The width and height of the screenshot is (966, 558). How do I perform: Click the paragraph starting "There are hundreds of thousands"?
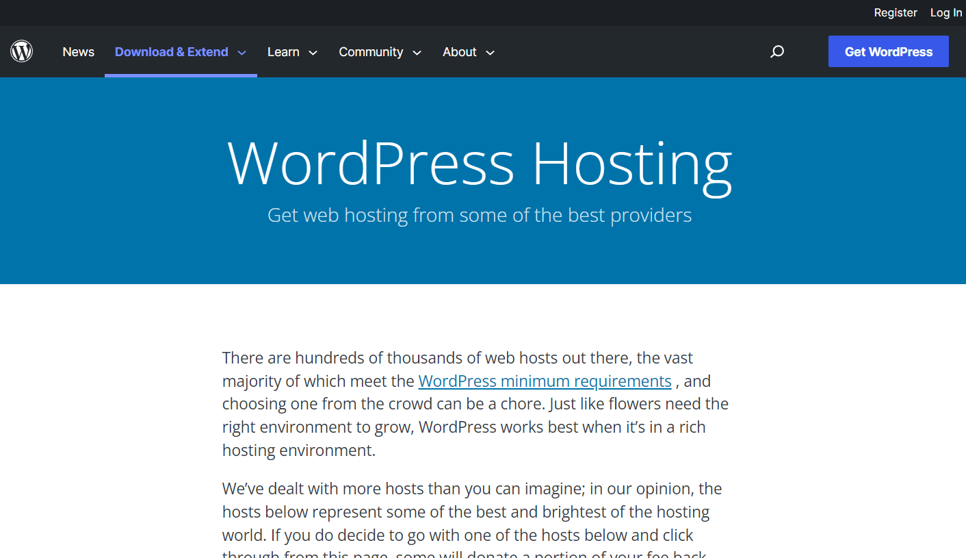tap(475, 404)
